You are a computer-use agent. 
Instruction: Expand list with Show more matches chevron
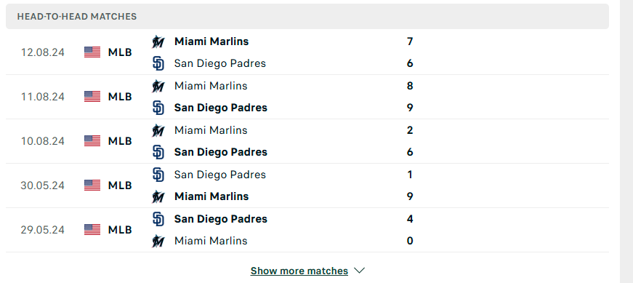(x=359, y=271)
